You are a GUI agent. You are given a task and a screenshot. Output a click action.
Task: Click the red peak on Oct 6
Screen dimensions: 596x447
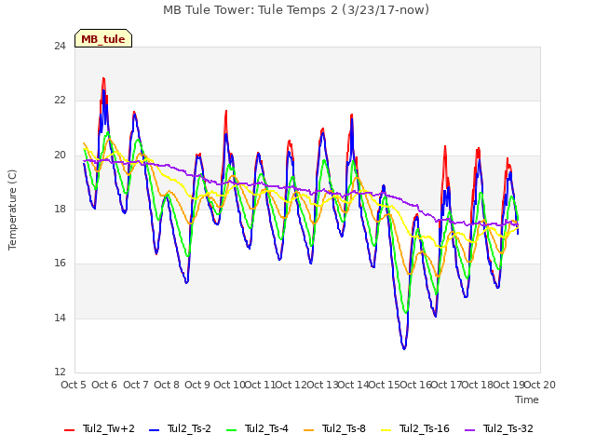click(103, 79)
